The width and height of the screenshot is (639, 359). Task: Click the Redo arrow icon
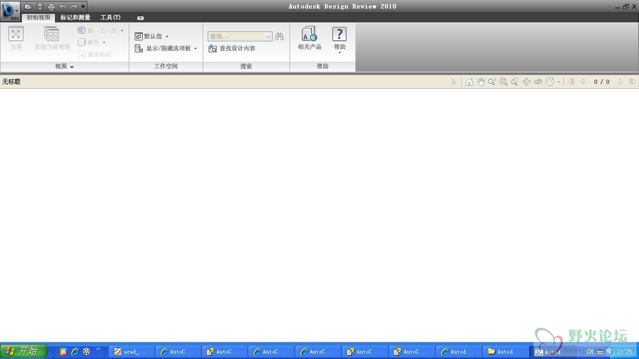coord(74,6)
